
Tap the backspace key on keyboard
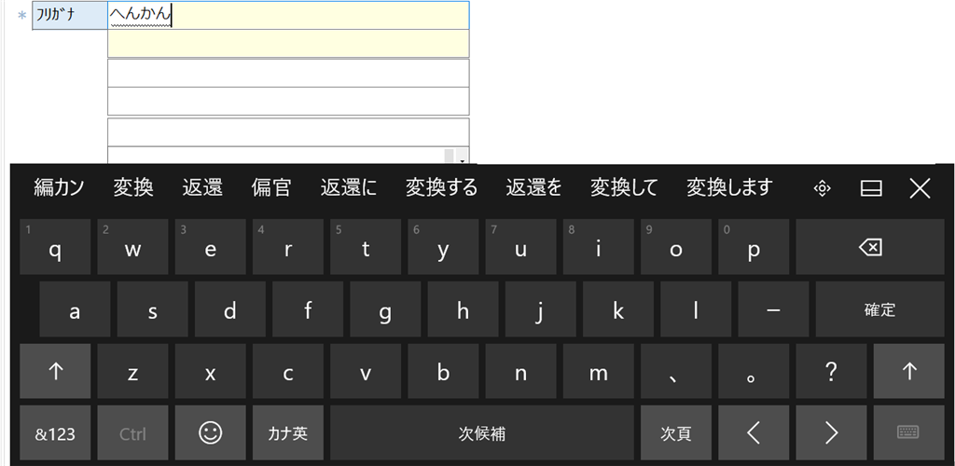870,247
